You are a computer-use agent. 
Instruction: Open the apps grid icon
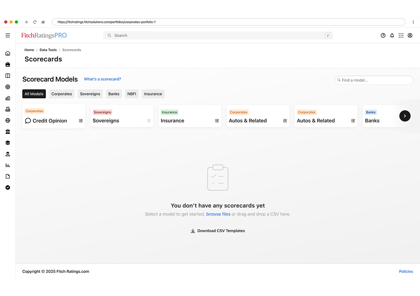401,36
